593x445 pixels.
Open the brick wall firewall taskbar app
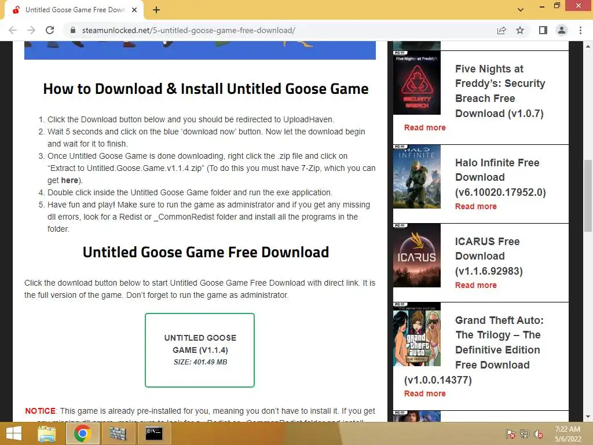tap(118, 433)
